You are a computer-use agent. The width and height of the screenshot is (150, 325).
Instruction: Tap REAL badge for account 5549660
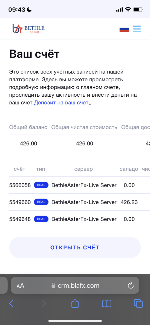tap(41, 202)
